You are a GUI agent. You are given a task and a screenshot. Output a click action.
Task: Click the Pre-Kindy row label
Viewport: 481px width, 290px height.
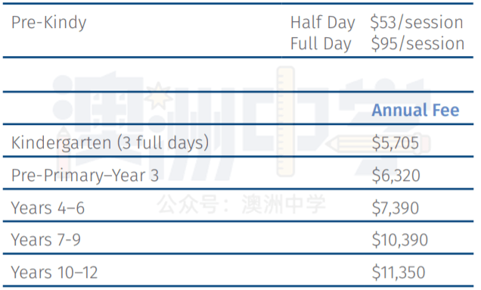pos(48,23)
